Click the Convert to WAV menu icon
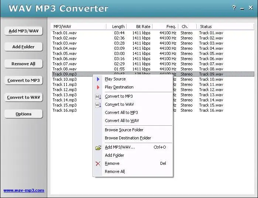Viewport: 258px width, 198px height. click(98, 105)
